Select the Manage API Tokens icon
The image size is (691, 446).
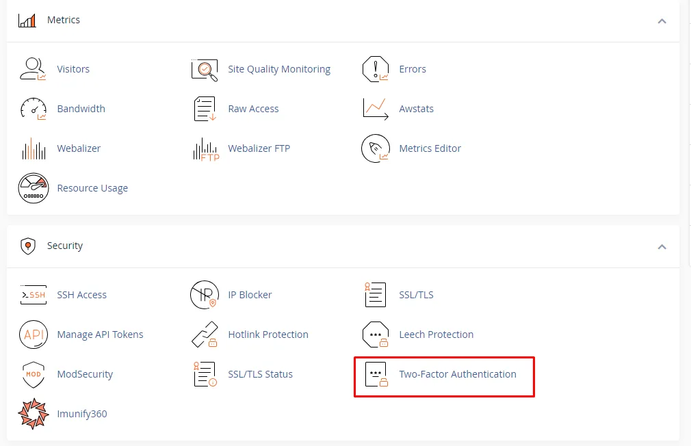coord(33,334)
